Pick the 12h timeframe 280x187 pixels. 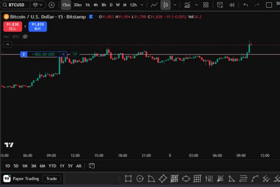(x=133, y=5)
